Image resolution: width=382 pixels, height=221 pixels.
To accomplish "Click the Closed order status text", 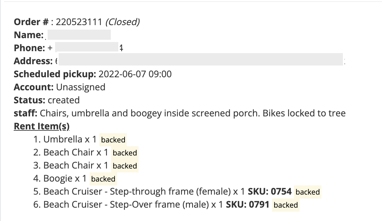I will 123,22.
